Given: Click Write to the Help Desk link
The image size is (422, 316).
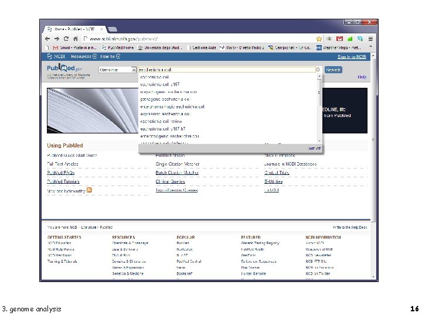Looking at the screenshot, I should (350, 227).
